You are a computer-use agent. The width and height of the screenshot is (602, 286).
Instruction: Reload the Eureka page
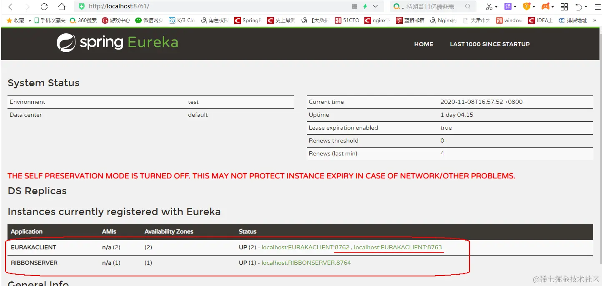click(x=44, y=7)
